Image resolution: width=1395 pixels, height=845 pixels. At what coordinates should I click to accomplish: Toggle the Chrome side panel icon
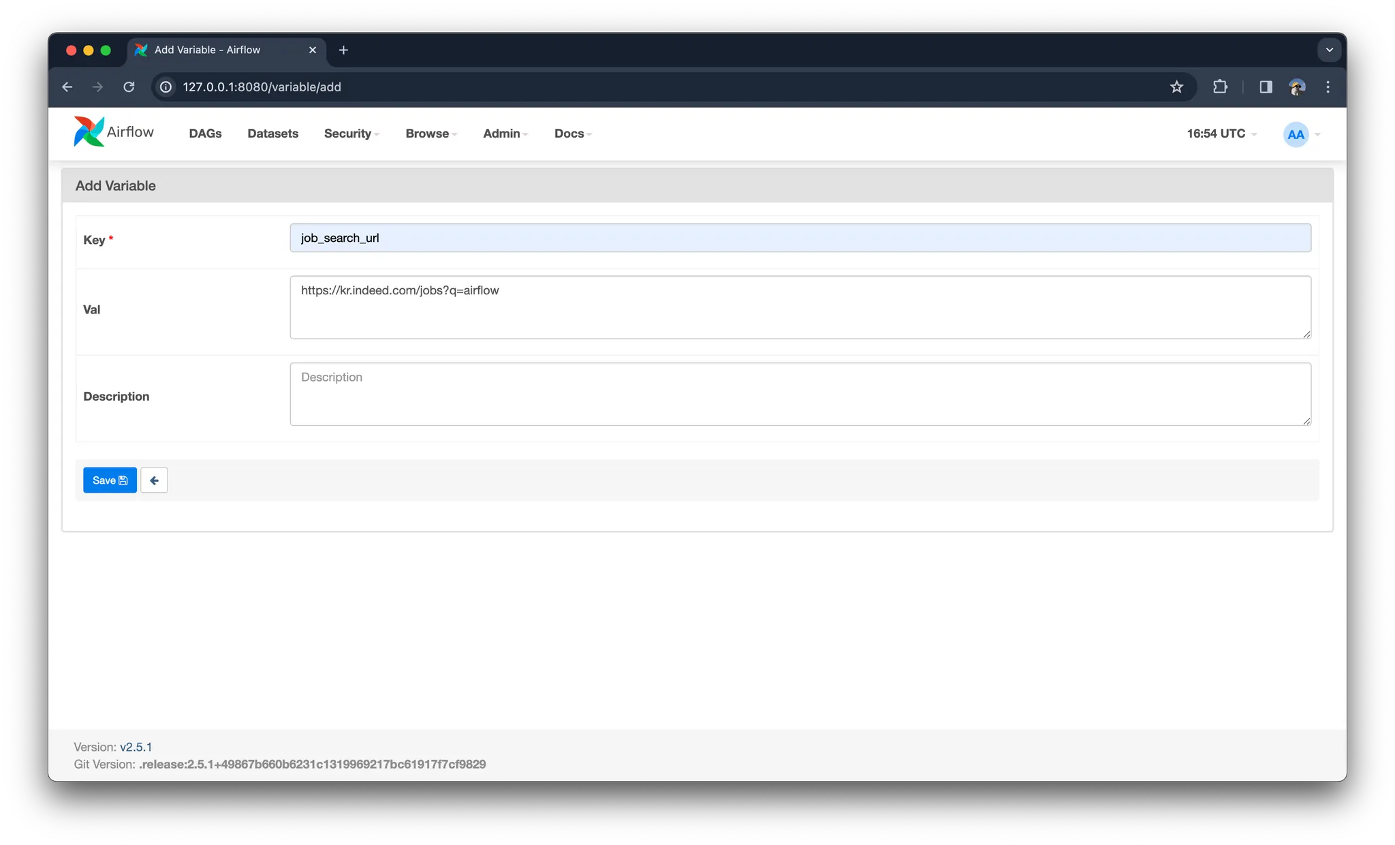pos(1266,87)
